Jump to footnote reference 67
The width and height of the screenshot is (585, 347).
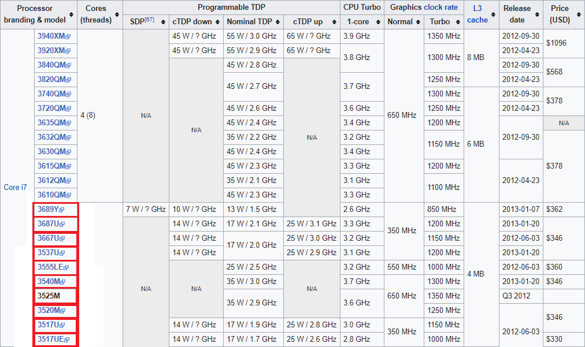(x=150, y=20)
